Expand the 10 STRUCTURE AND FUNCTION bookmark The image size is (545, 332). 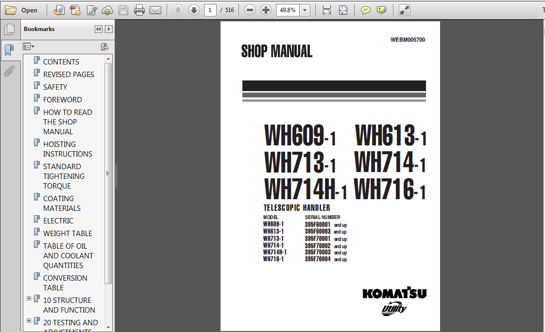(x=29, y=299)
